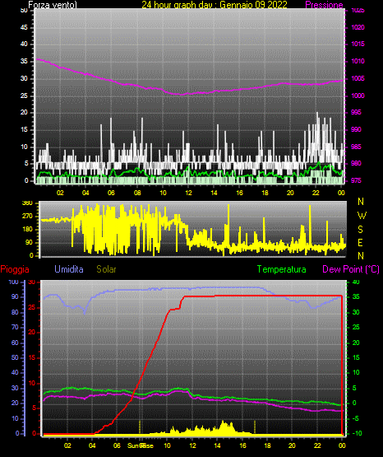Click hour "14" on bottom chart time axis

click(x=217, y=445)
